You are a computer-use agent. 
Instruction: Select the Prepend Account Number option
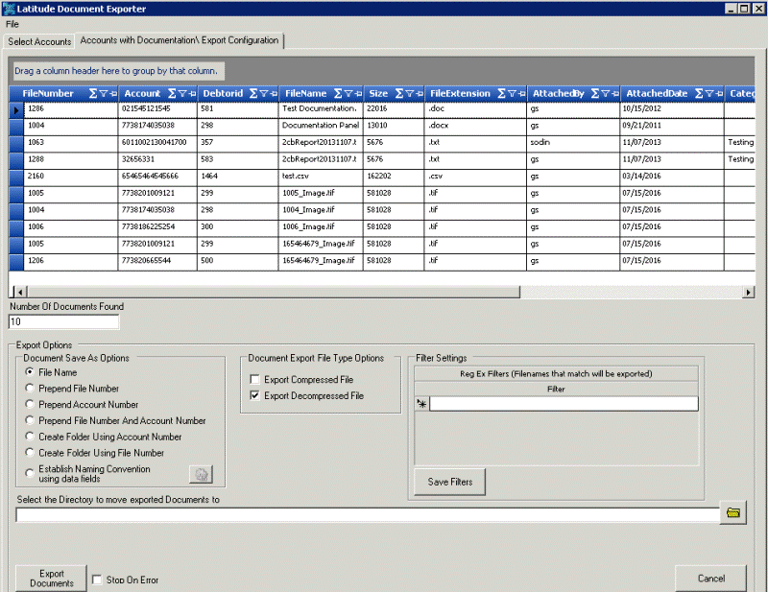[x=30, y=404]
